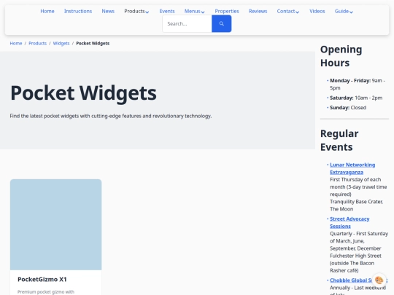
Task: Click the Products breadcrumb link
Action: tap(37, 44)
